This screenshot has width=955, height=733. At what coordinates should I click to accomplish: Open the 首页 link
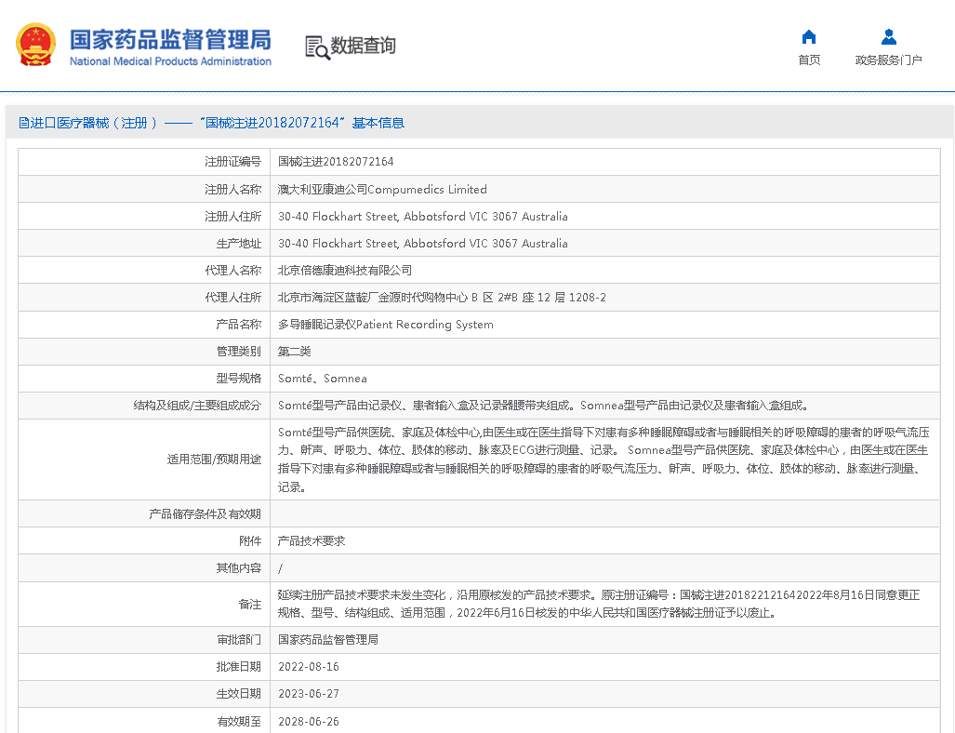tap(809, 60)
